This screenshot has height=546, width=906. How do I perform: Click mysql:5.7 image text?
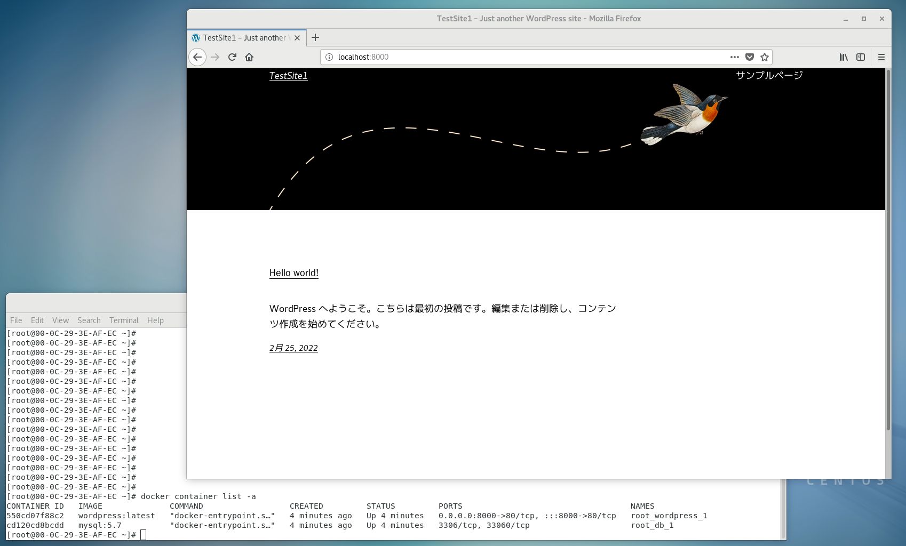click(x=100, y=525)
